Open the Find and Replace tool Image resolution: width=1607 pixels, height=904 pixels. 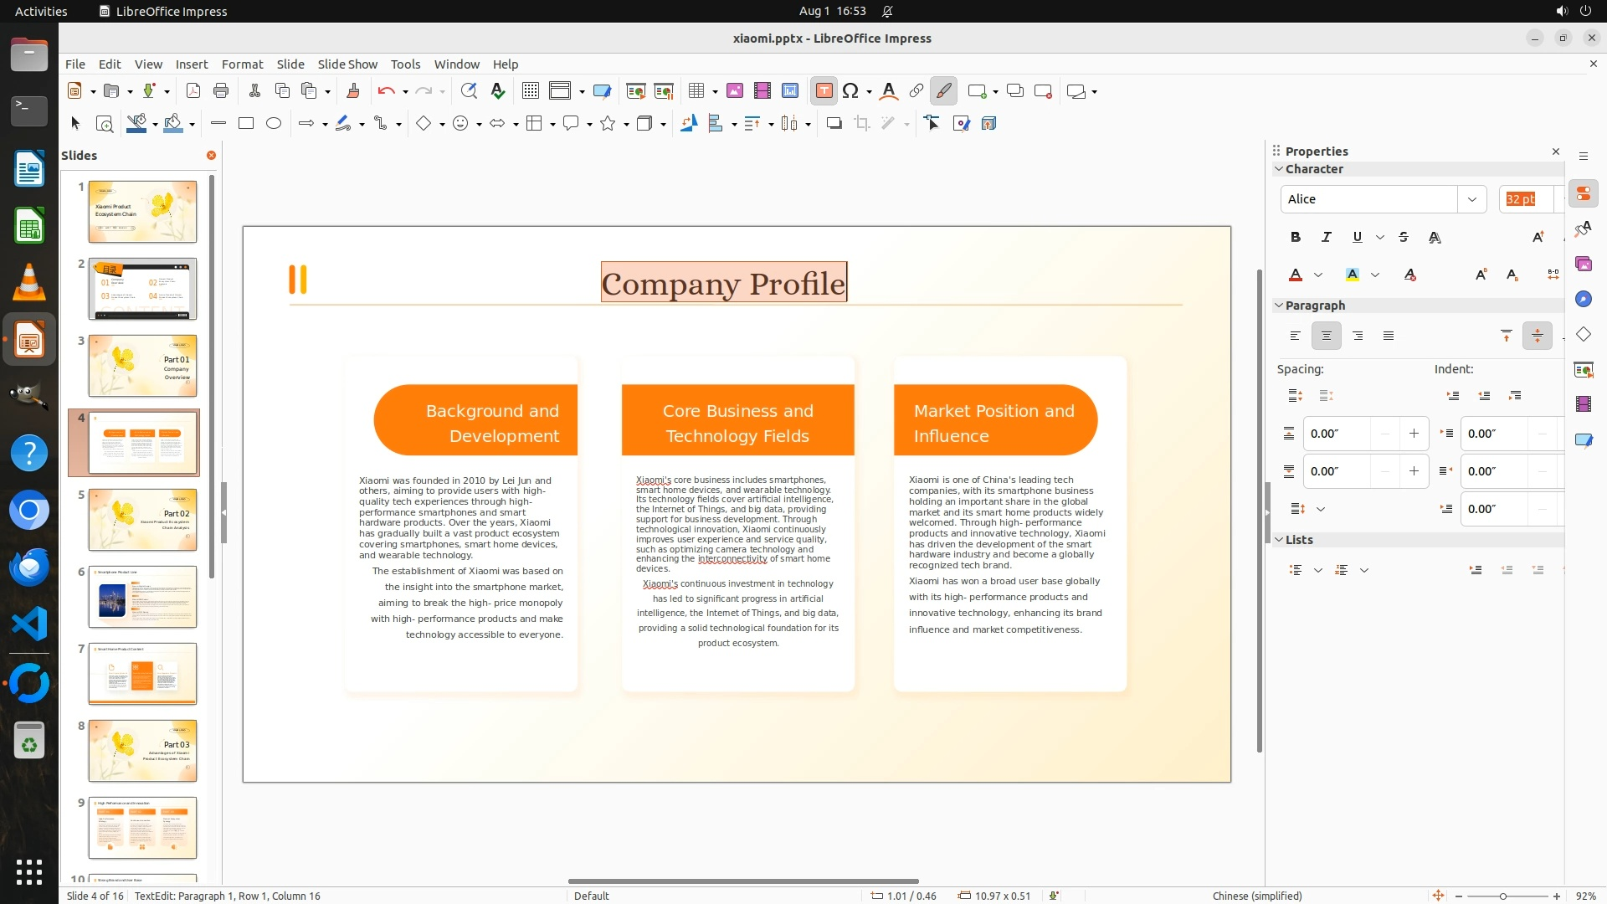click(469, 91)
